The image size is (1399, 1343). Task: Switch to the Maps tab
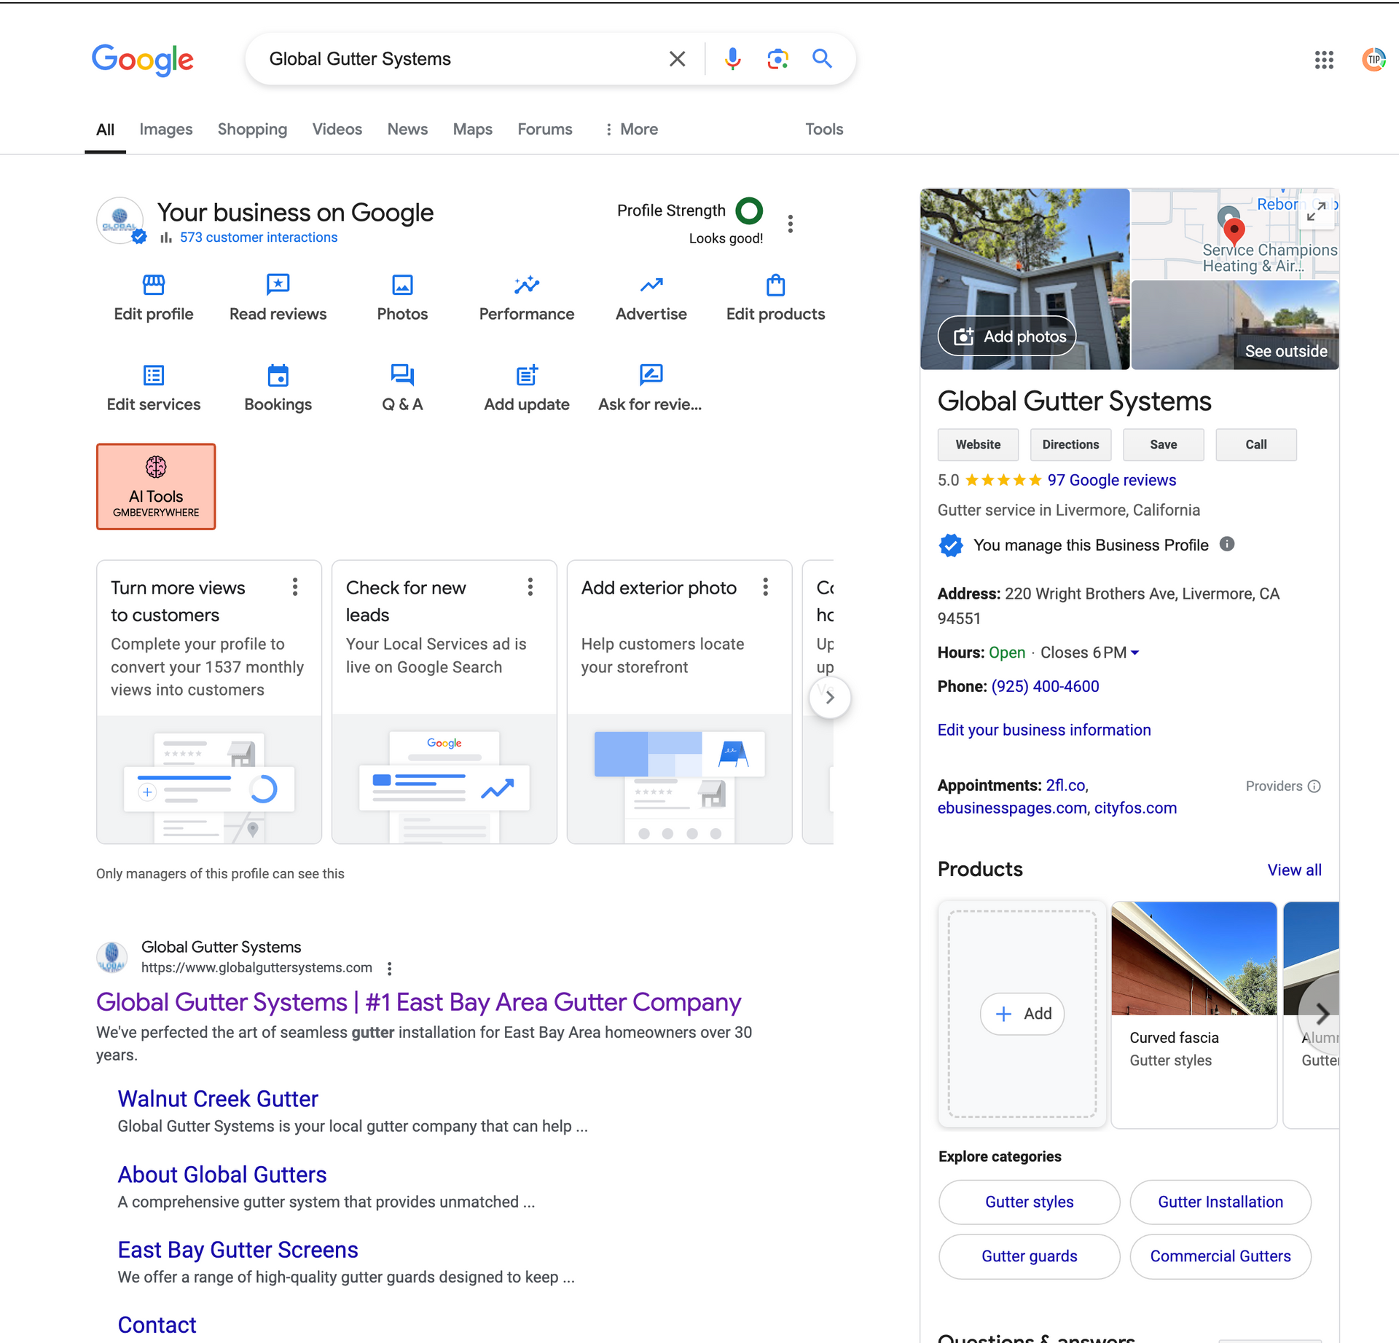point(473,129)
